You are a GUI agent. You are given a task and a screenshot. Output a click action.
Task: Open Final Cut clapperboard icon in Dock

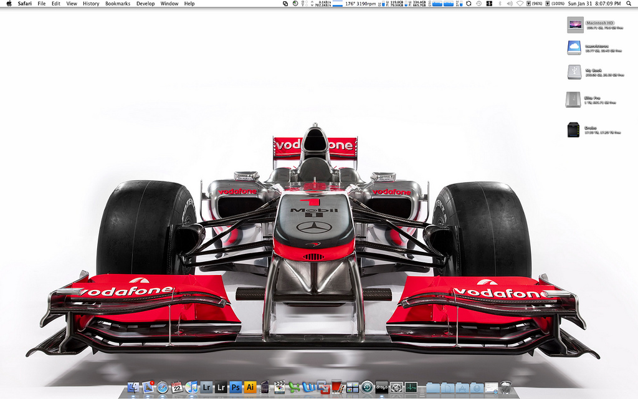(280, 387)
